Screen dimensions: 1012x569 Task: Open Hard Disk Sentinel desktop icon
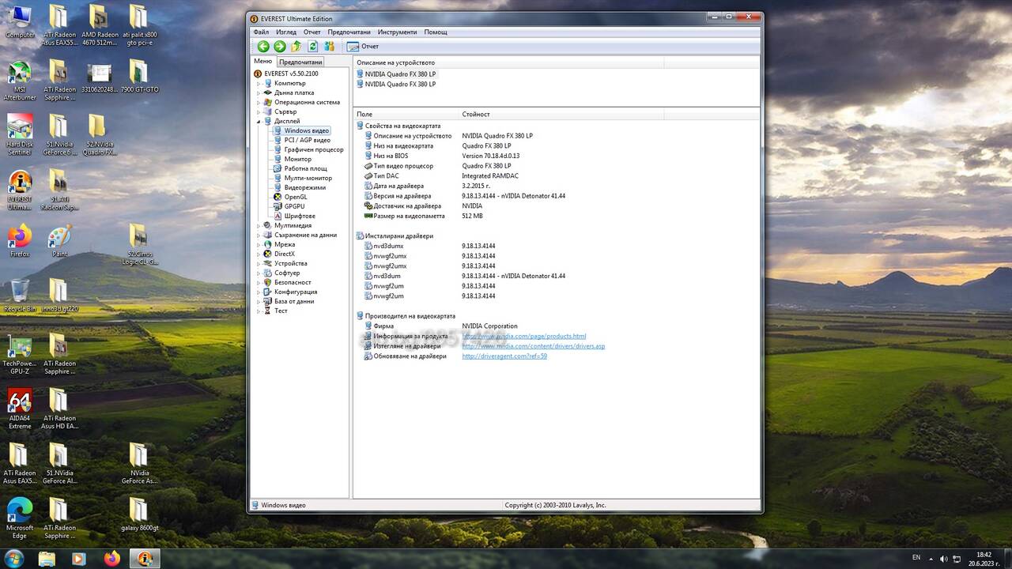point(20,134)
